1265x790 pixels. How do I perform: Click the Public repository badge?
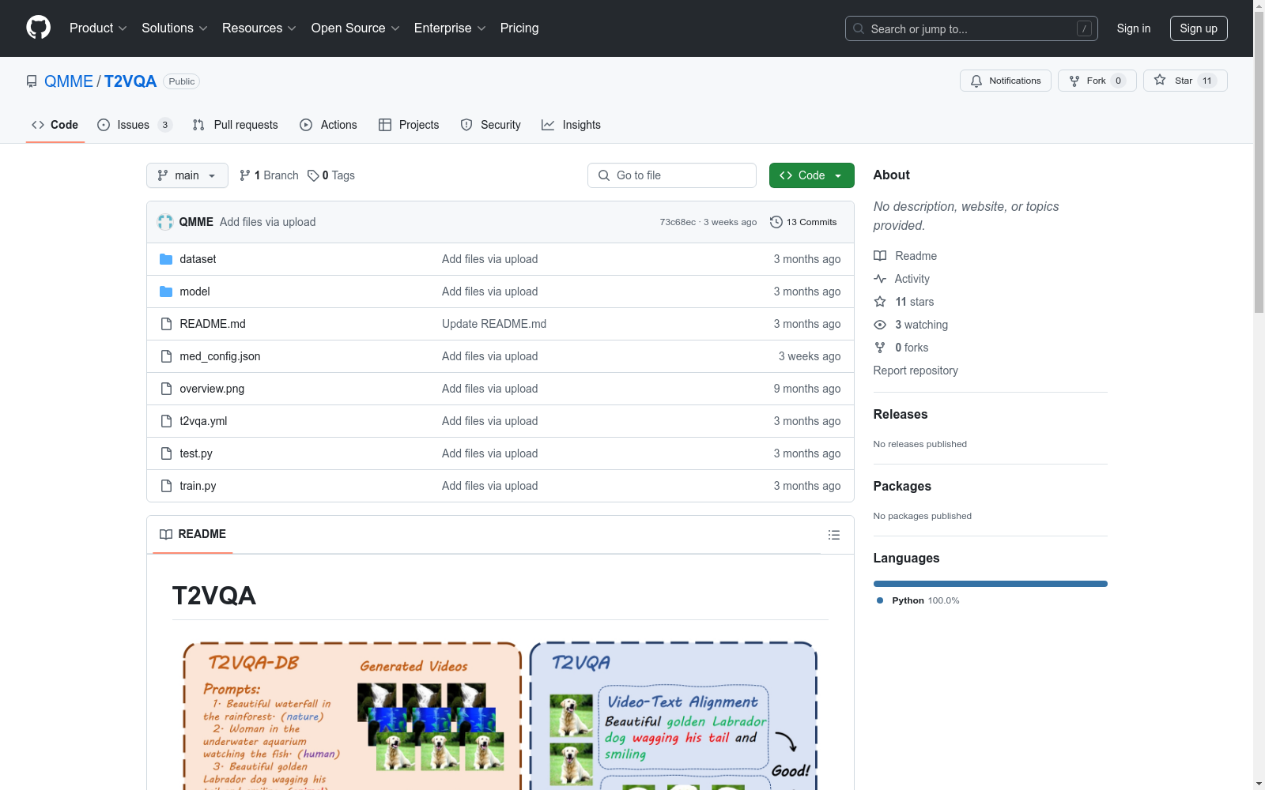tap(182, 81)
